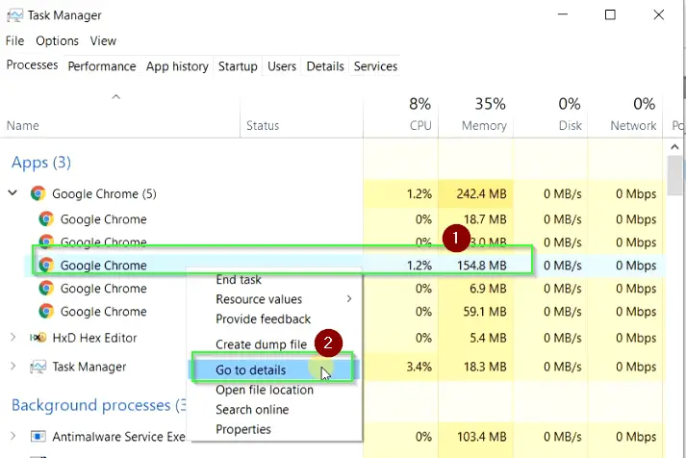Click the Chrome icon beside Google Chrome (5)
Screen dimensions: 686x458
click(x=38, y=193)
